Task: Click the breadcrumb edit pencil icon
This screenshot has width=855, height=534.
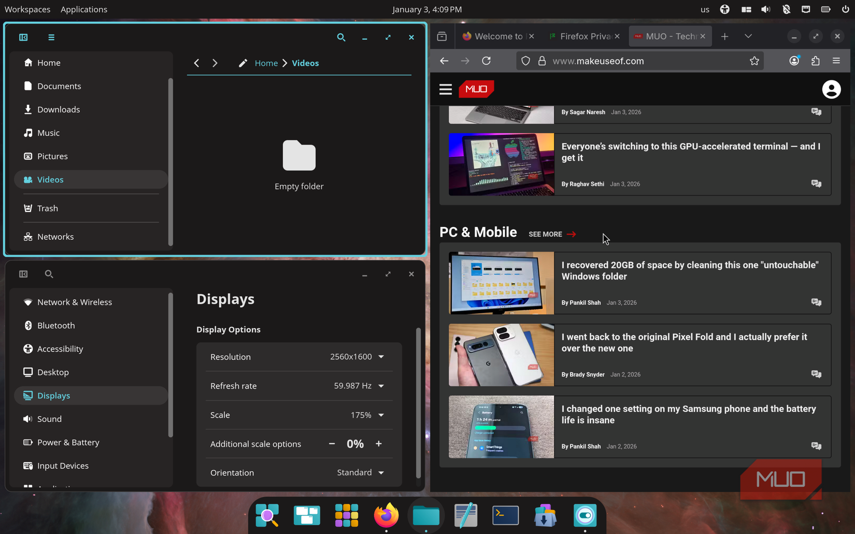Action: coord(243,63)
